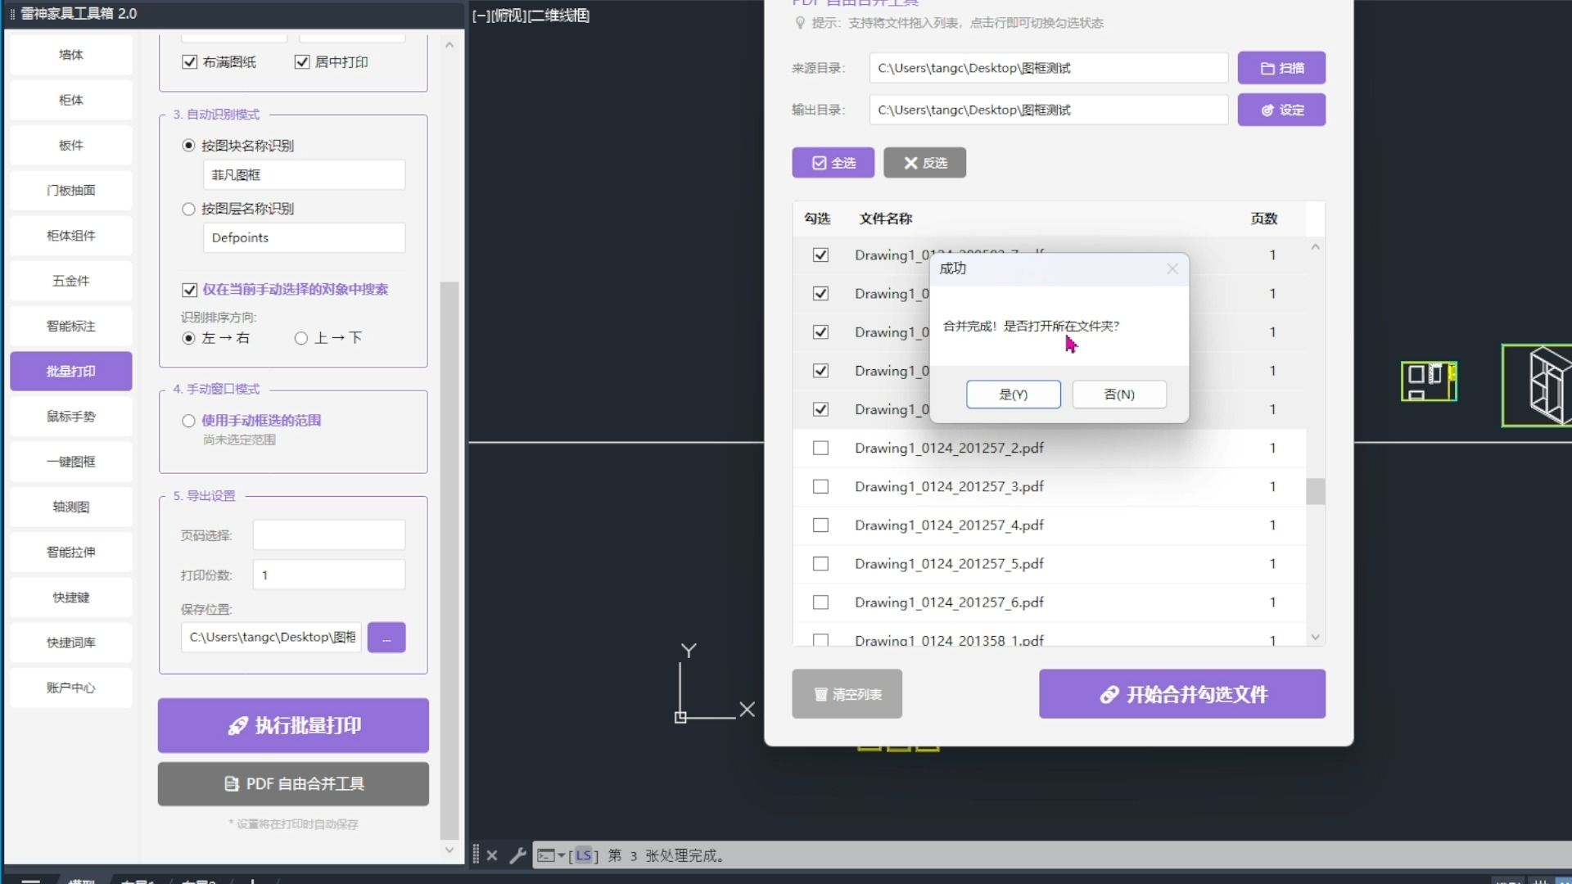Toggle the 布满图纸 checkbox

[190, 62]
